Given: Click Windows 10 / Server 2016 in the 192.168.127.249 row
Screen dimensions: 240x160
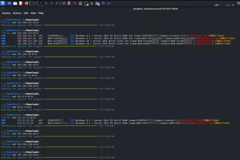Looking at the screenshot, I should coord(91,41).
